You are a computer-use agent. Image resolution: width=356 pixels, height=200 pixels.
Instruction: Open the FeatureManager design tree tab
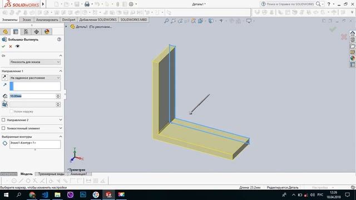pos(5,32)
